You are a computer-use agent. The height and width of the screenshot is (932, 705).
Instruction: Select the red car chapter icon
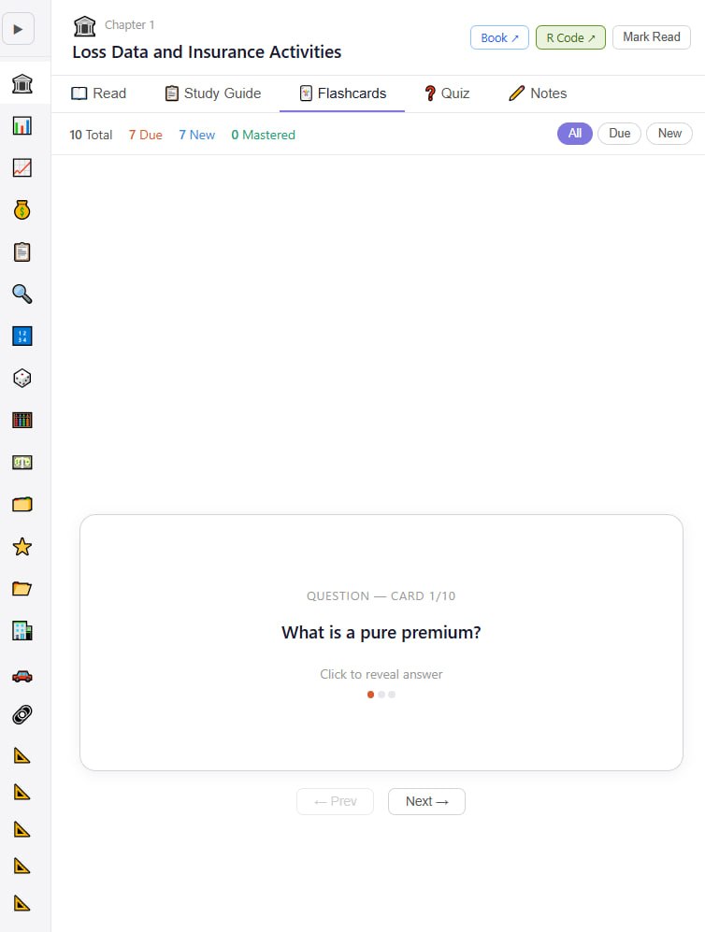22,674
